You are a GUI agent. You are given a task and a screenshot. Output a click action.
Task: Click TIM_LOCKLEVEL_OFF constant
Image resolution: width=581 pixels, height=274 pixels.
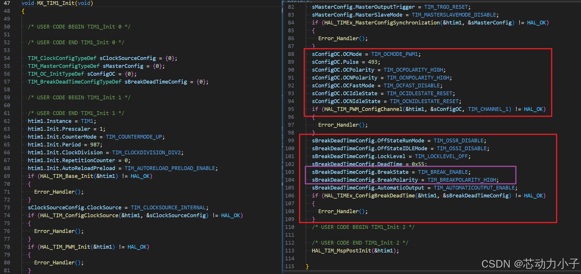tap(441, 156)
